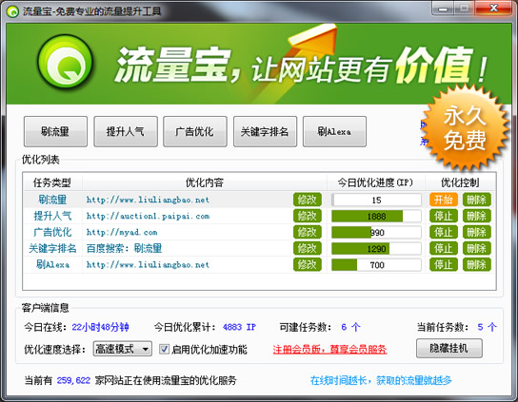Click 开始 on the 刷流量 row

pos(444,200)
